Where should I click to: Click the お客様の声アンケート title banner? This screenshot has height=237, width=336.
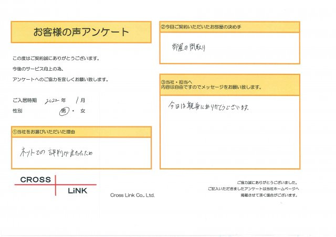[x=81, y=32]
